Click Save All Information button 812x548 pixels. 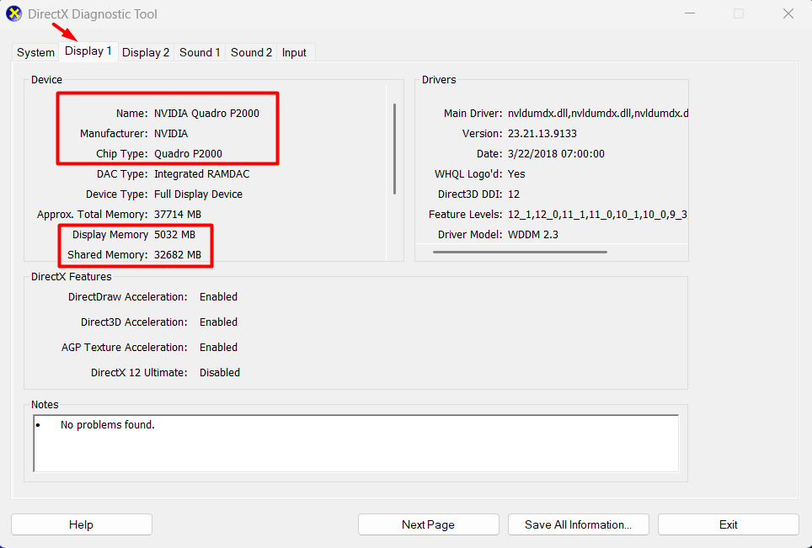click(578, 524)
